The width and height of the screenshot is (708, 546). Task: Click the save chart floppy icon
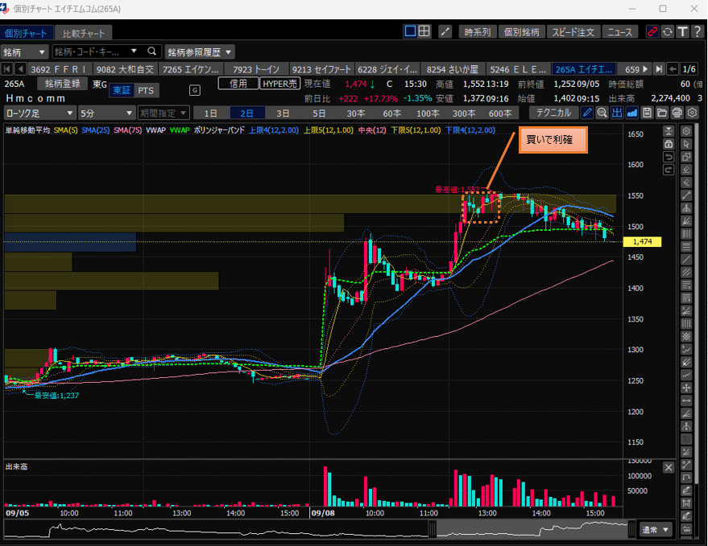coord(648,113)
